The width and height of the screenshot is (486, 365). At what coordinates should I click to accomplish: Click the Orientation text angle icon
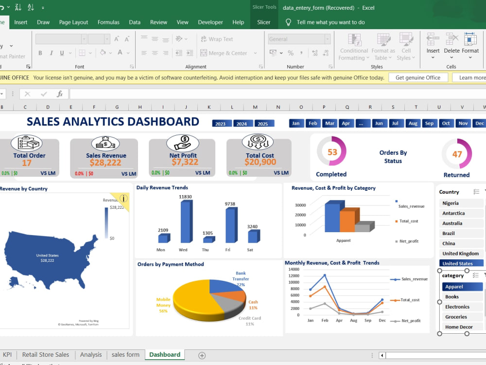[179, 39]
